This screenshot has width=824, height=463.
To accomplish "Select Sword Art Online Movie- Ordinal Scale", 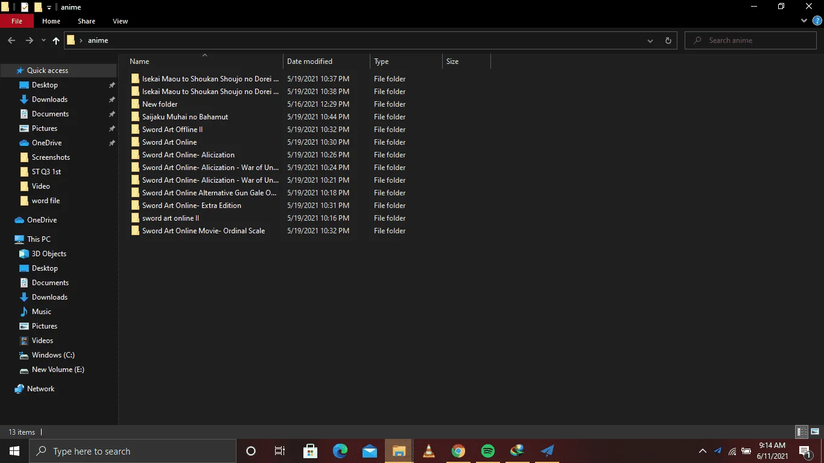I will [x=203, y=231].
